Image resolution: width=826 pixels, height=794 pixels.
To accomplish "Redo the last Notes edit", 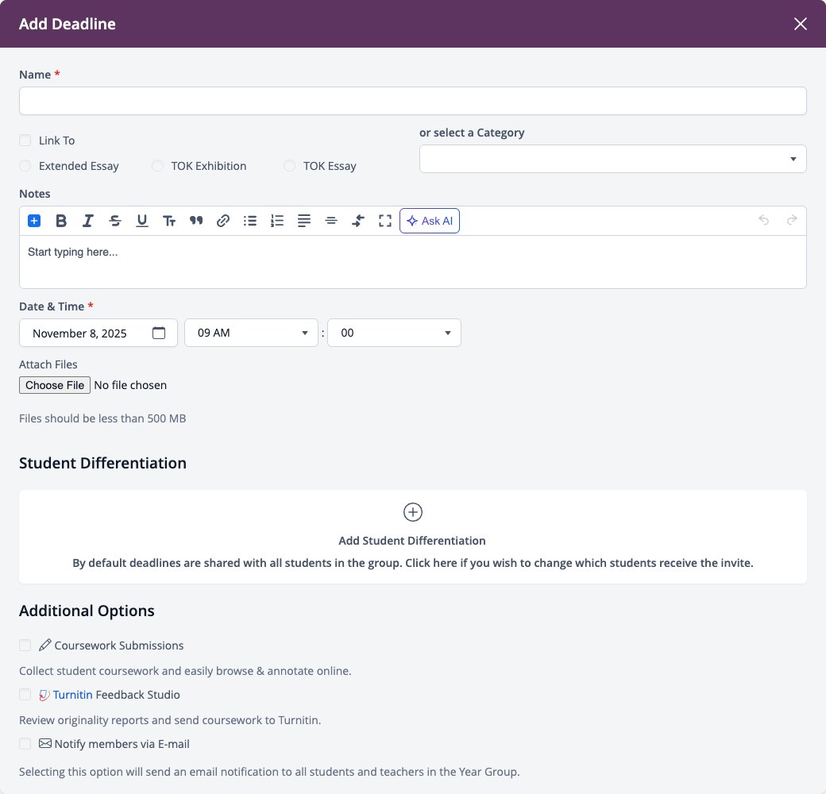I will 792,220.
